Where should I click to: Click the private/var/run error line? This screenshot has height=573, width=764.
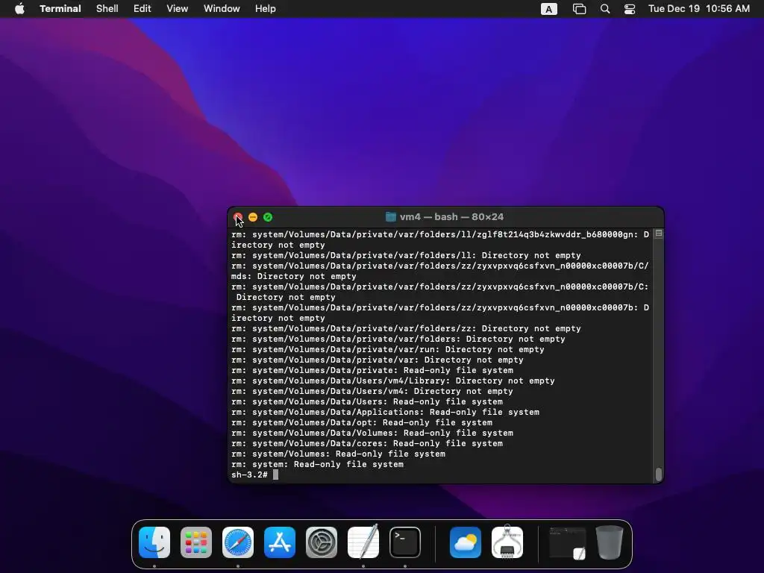[388, 349]
